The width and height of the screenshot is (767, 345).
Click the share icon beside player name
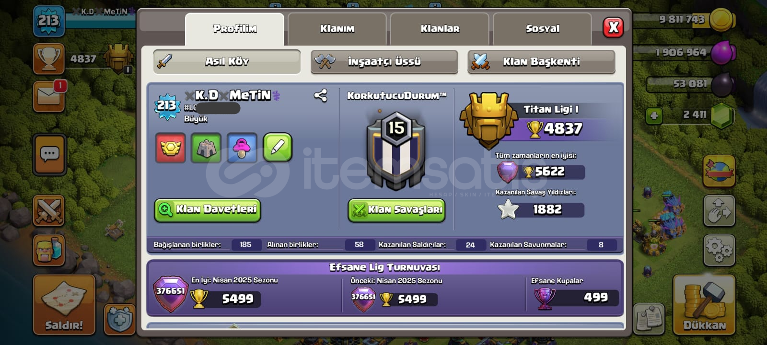pyautogui.click(x=320, y=96)
